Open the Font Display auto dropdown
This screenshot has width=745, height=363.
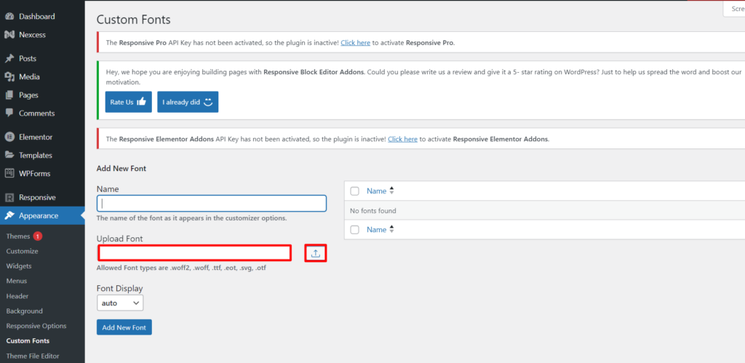(120, 303)
